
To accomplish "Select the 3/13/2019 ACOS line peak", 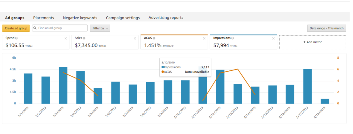I will tap(238, 69).
